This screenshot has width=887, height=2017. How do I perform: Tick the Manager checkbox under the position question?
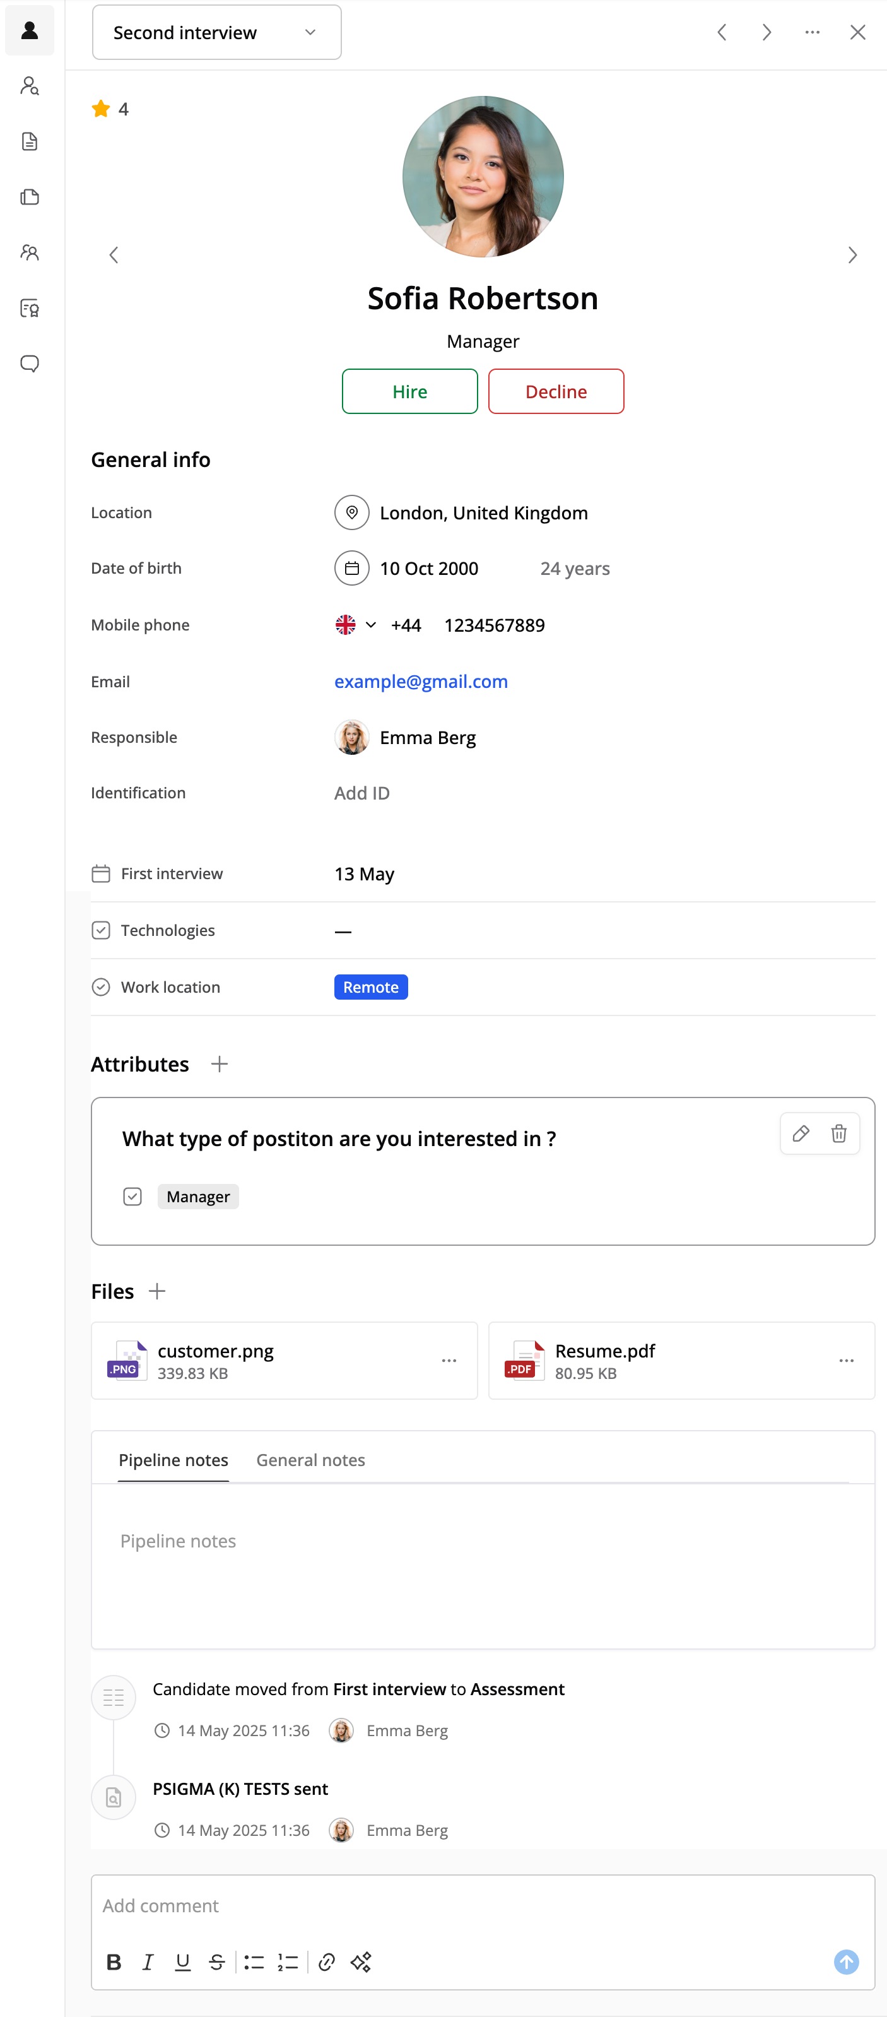pos(132,1197)
